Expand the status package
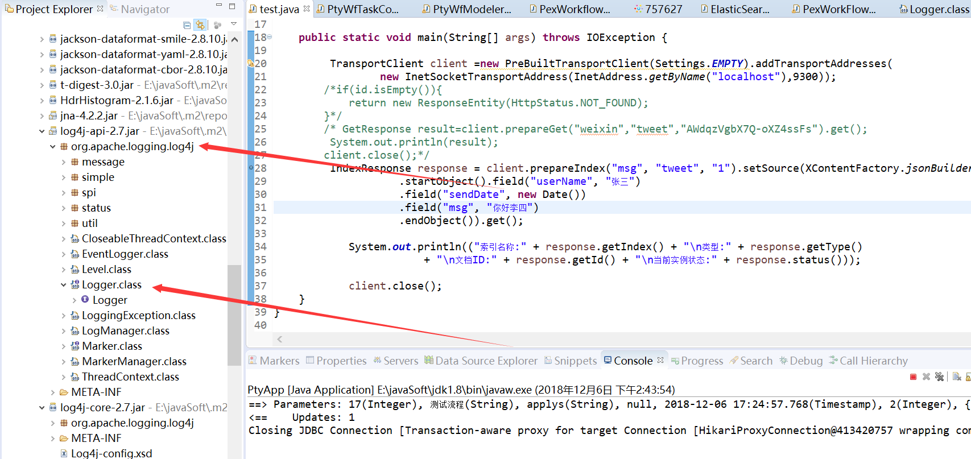The image size is (971, 459). pos(63,208)
